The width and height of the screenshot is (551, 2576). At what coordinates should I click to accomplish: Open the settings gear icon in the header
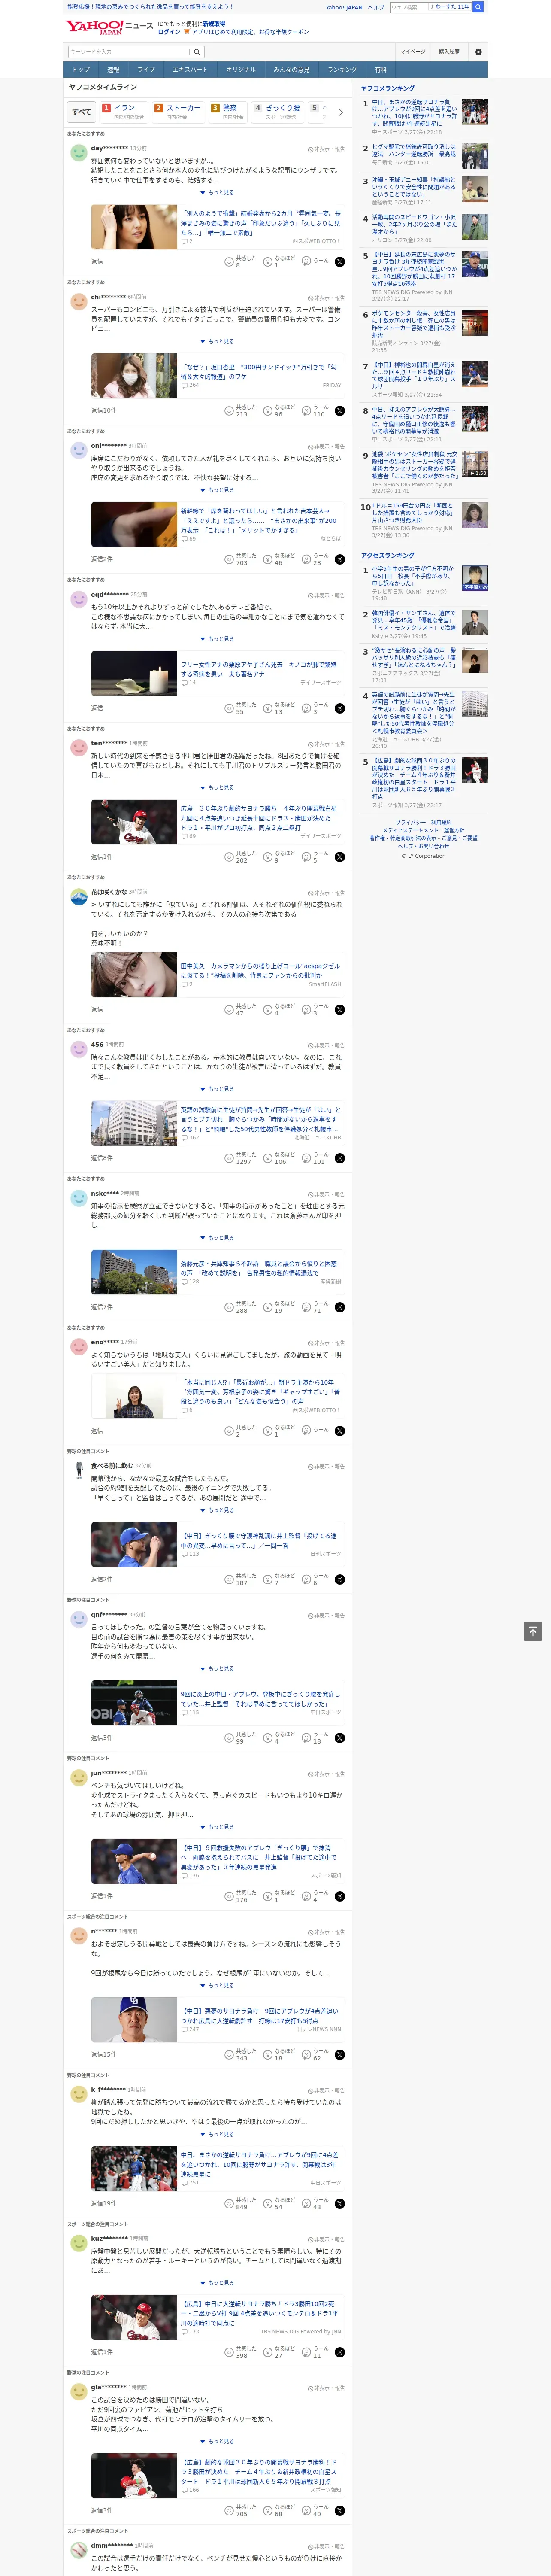coord(478,52)
